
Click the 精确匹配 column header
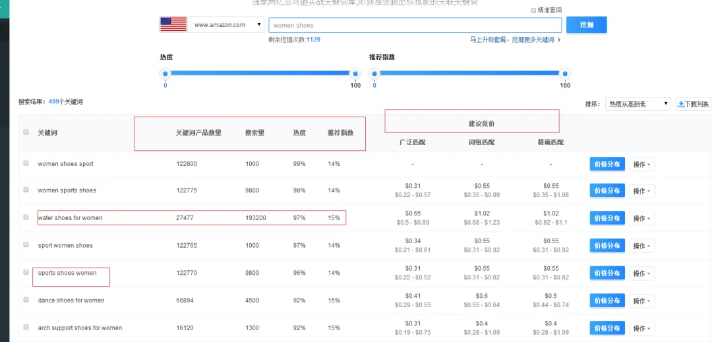click(x=550, y=142)
